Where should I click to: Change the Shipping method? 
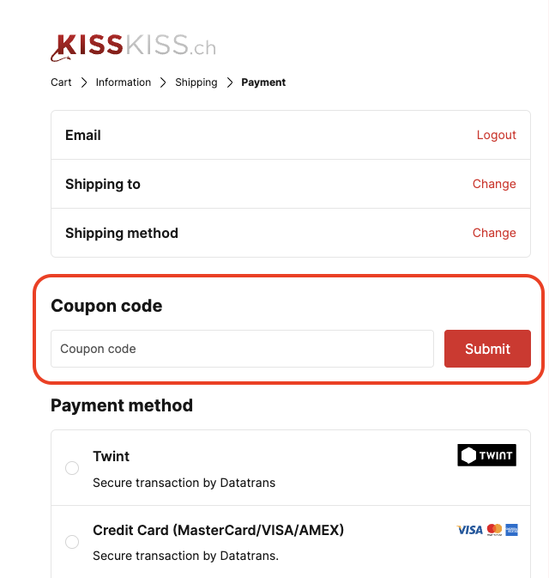(x=494, y=233)
